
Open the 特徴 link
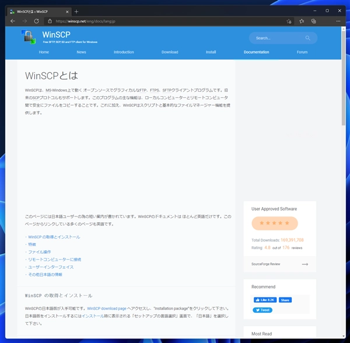tap(32, 244)
